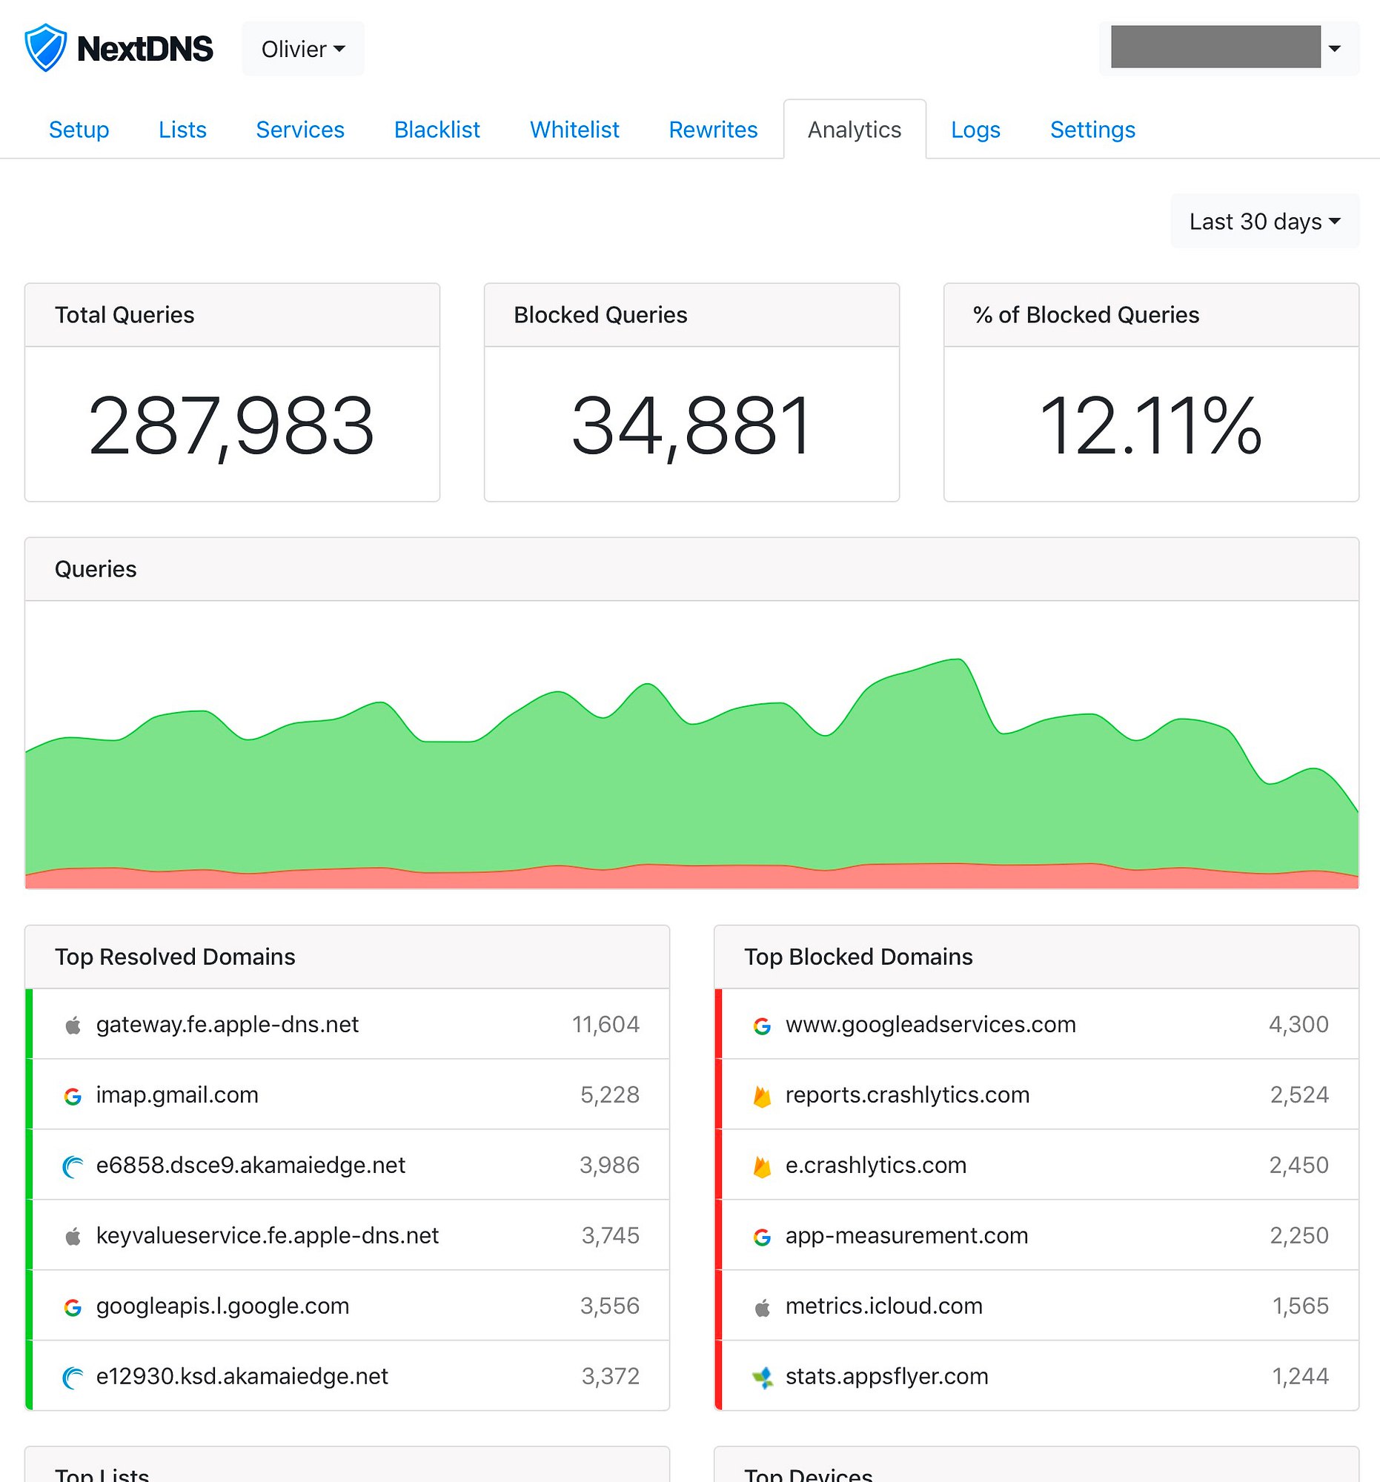Click the Google icon beside app-measurement.com
This screenshot has height=1482, width=1380.
tap(762, 1237)
